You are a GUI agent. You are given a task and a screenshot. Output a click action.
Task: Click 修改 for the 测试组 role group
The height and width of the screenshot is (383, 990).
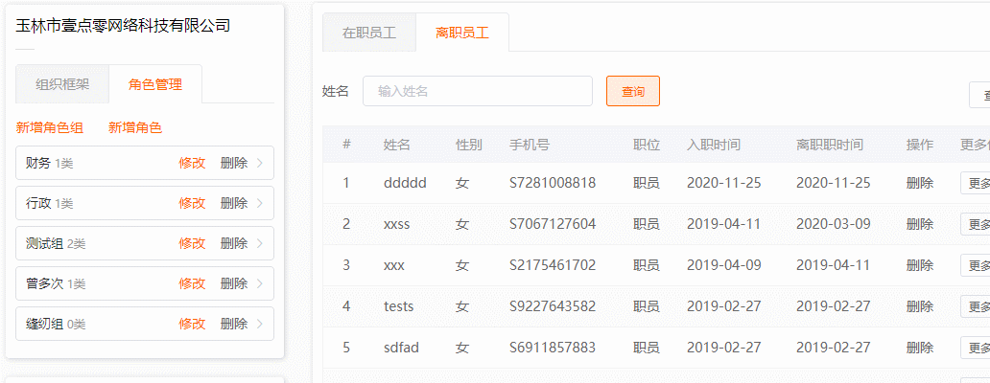click(x=192, y=244)
